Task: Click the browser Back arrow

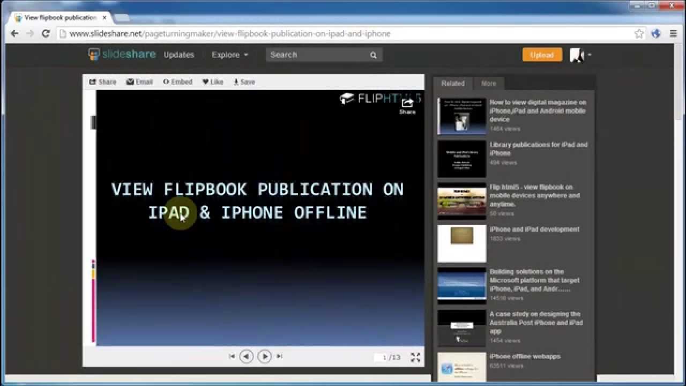Action: [14, 33]
